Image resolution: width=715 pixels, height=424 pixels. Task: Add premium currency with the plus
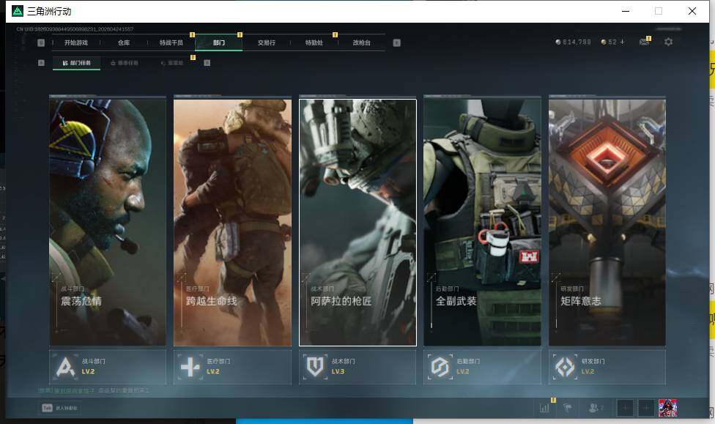pyautogui.click(x=622, y=42)
